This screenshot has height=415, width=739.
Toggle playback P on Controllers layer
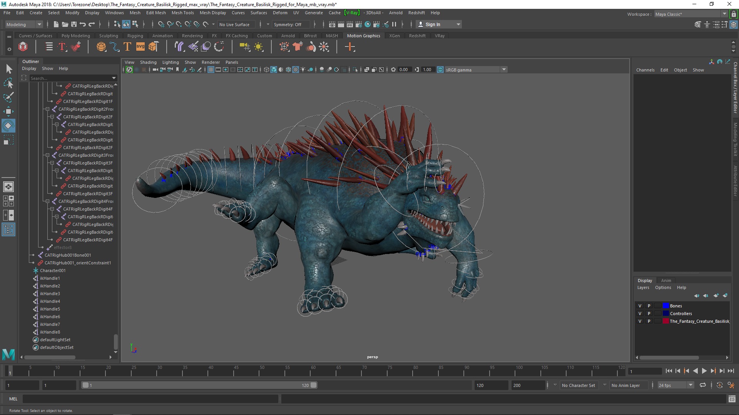tap(649, 314)
